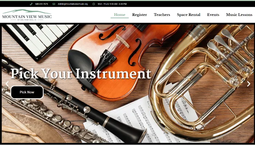Go to the previous slide arrow
Viewport: 255px width, 145px height.
[7, 84]
